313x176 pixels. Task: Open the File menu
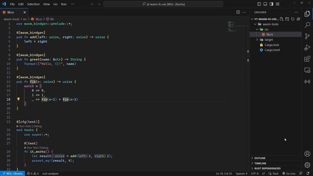click(12, 4)
